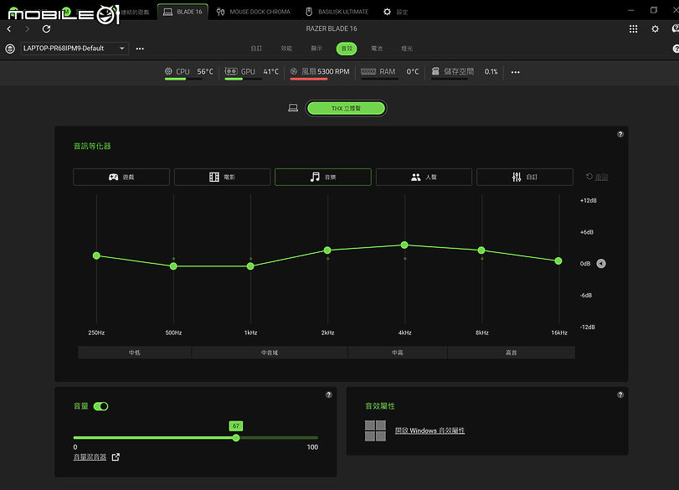Viewport: 679px width, 490px height.
Task: Click the RAZER BLADE 16 title text
Action: click(x=332, y=28)
